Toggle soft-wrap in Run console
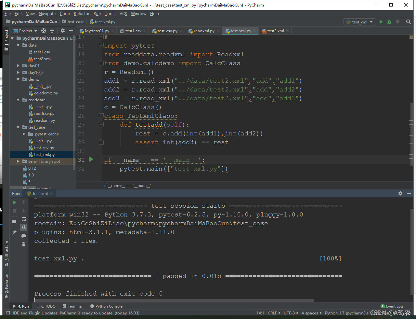The height and width of the screenshot is (319, 416). click(24, 219)
